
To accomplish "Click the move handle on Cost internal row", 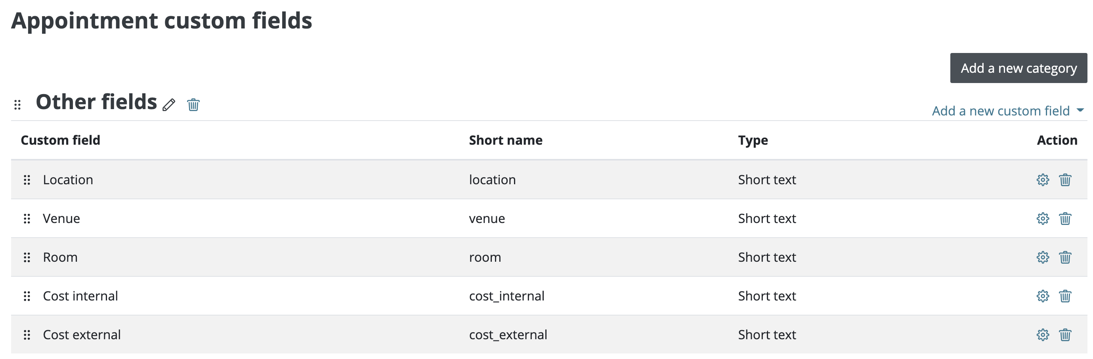I will 27,297.
